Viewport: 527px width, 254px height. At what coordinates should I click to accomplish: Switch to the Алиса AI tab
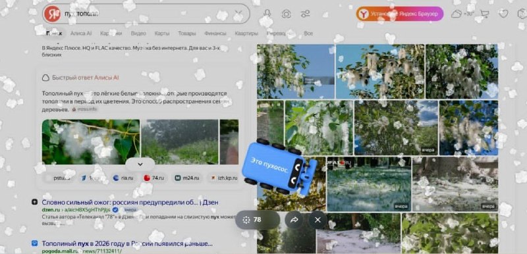(x=80, y=33)
